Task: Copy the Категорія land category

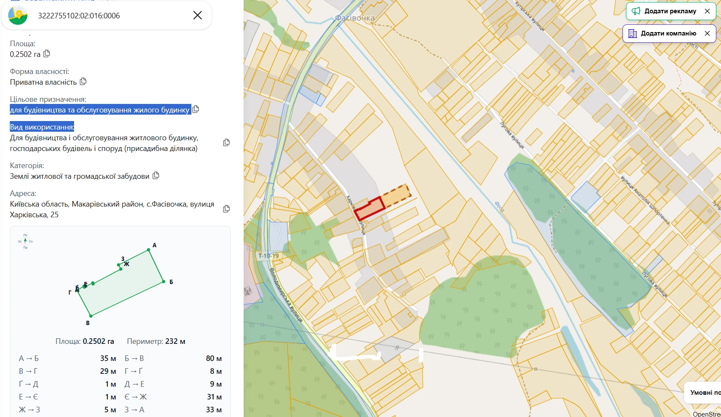Action: pos(156,175)
